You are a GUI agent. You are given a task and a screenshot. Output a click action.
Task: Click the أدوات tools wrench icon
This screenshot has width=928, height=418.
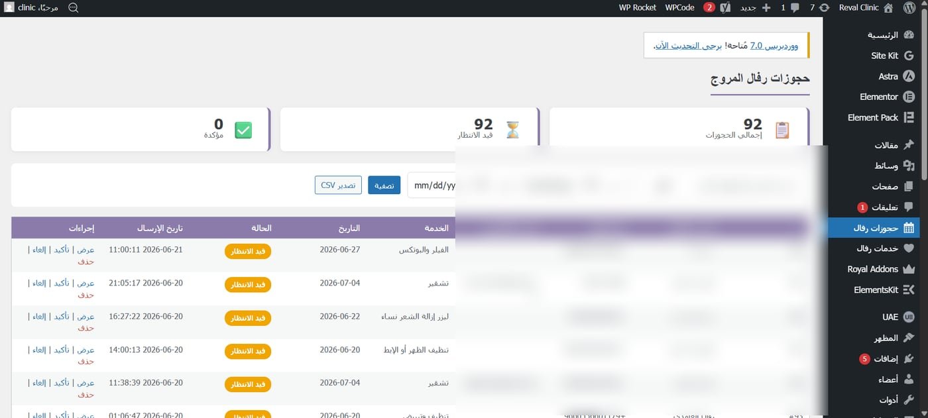tap(909, 400)
